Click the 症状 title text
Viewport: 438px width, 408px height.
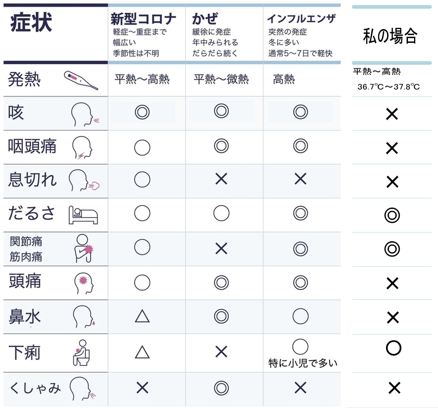coord(31,23)
